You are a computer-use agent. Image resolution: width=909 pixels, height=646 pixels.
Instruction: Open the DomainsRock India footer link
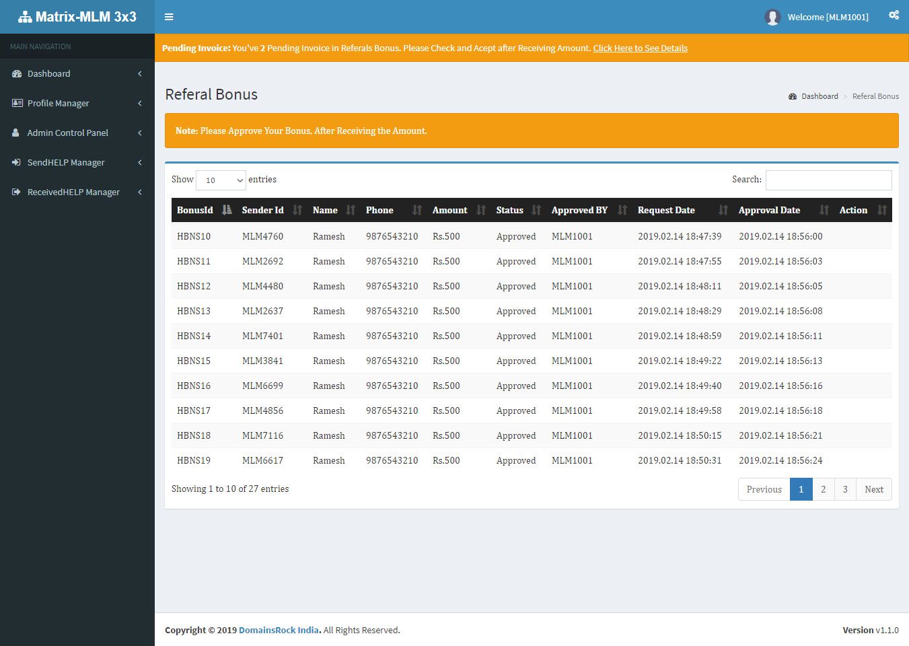[279, 630]
